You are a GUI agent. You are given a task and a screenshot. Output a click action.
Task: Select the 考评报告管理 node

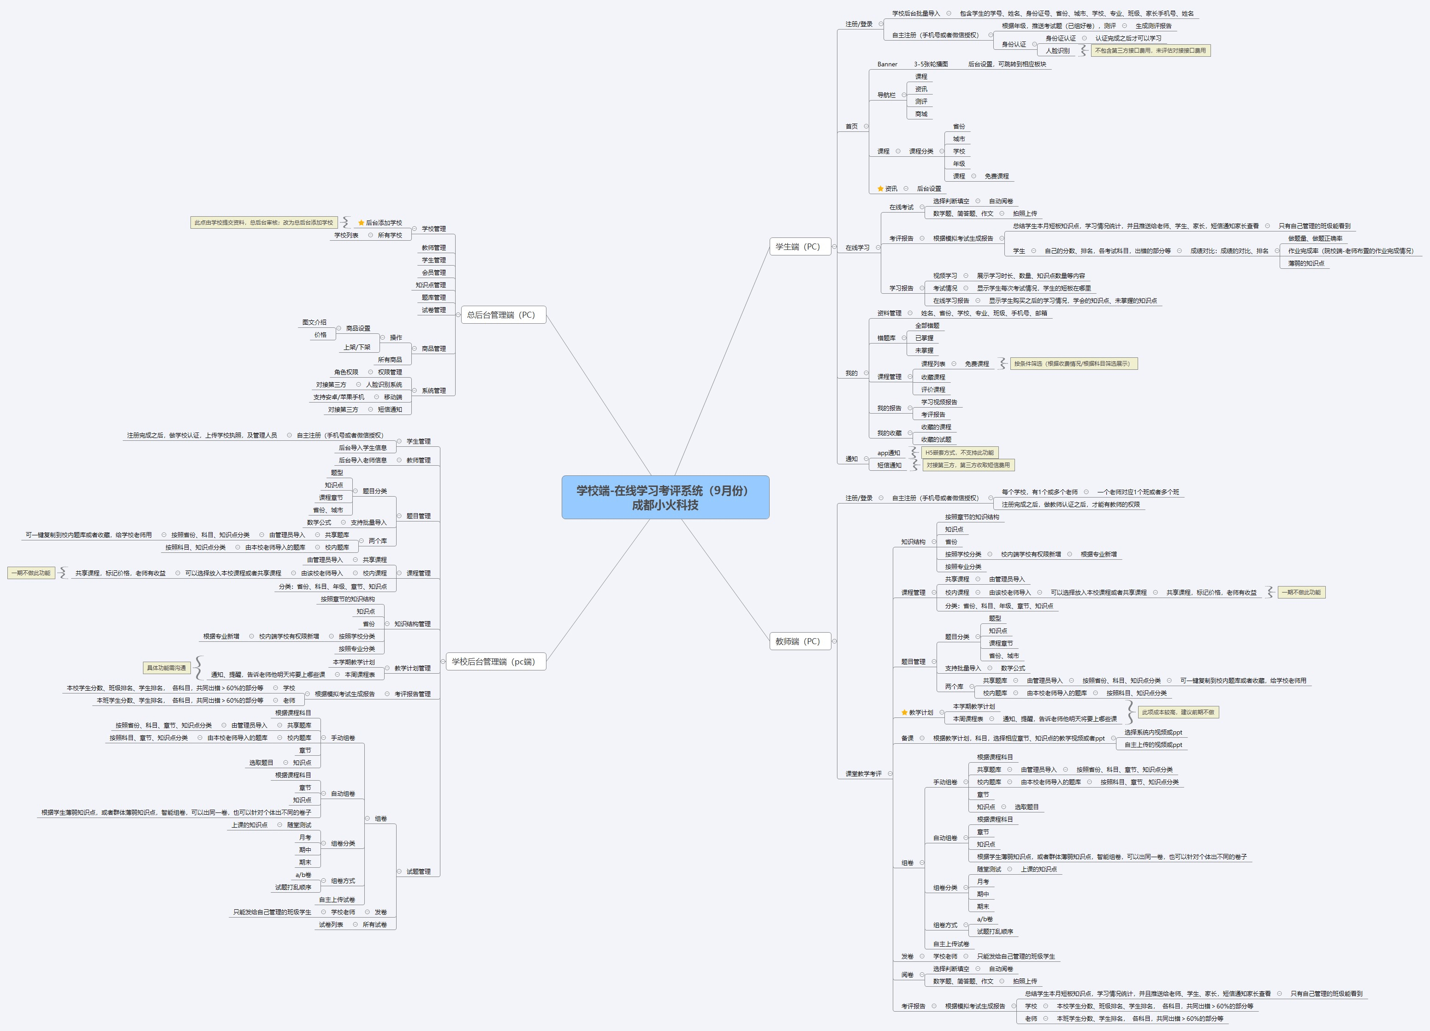click(412, 694)
